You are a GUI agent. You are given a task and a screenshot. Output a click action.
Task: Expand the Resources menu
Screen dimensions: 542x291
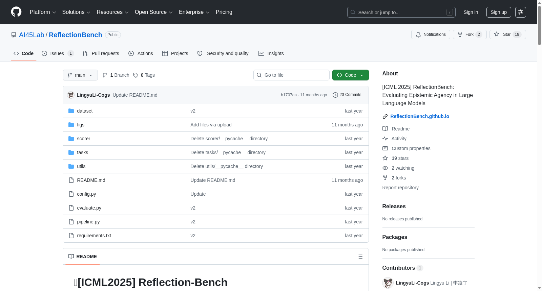click(112, 12)
